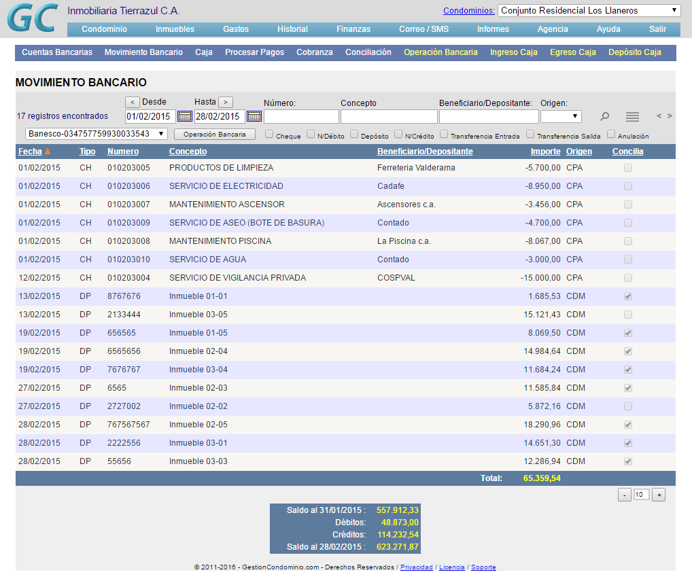Image resolution: width=692 pixels, height=583 pixels.
Task: Click the grey Operación Bancaria button
Action: 215,134
